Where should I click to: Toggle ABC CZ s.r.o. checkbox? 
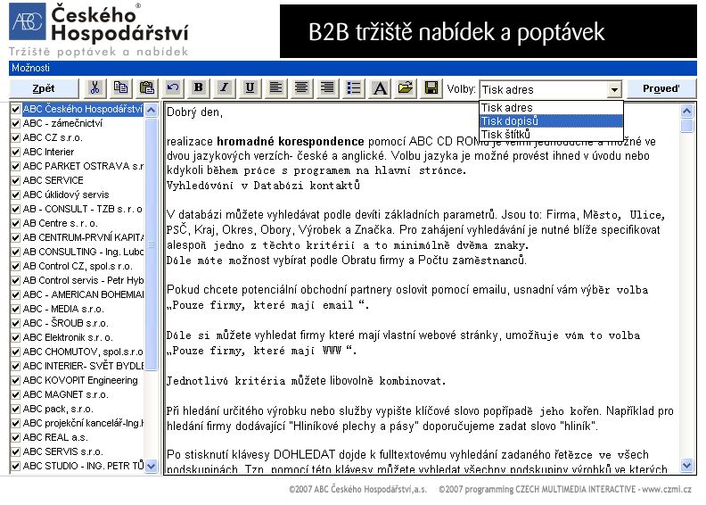(16, 138)
